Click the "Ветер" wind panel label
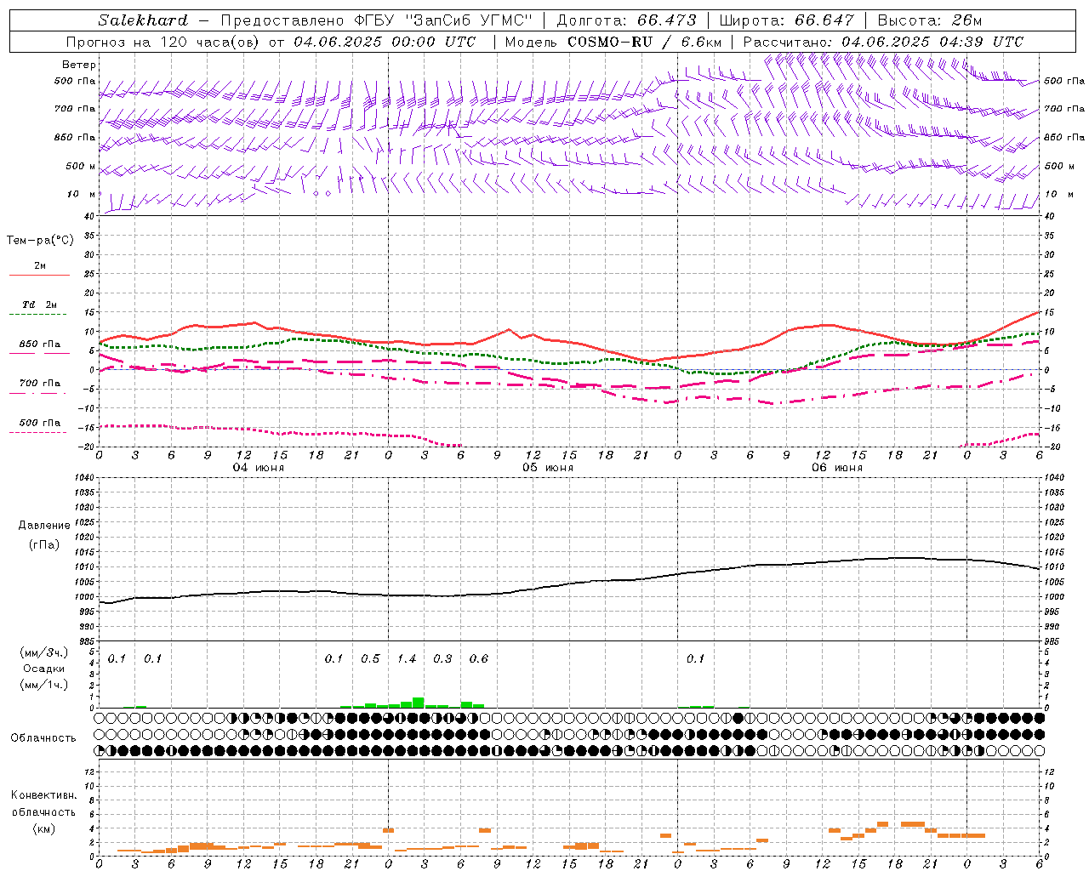The height and width of the screenshot is (871, 1089). pos(79,65)
